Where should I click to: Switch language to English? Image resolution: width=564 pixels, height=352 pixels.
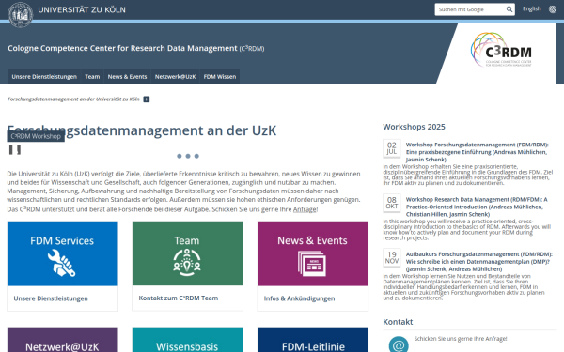532,9
